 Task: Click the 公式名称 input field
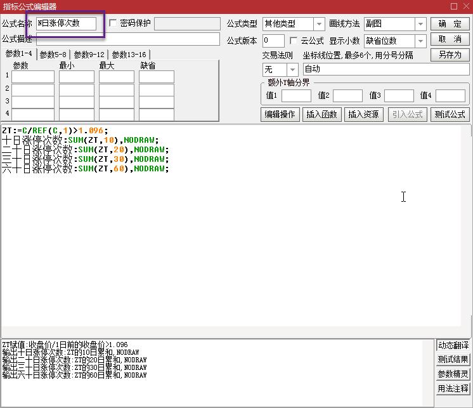pos(66,23)
